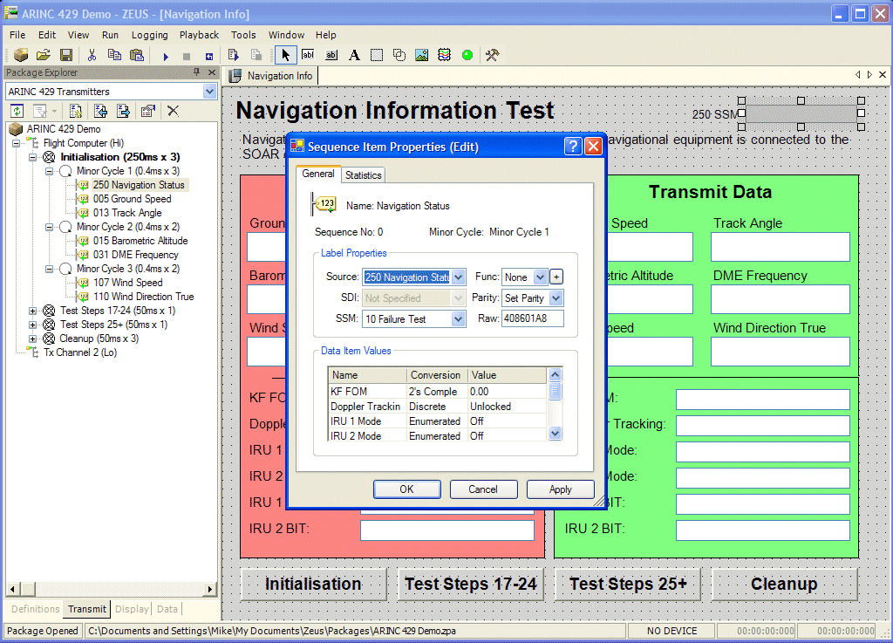
Task: Close the Package Explorer panel
Action: pos(212,72)
